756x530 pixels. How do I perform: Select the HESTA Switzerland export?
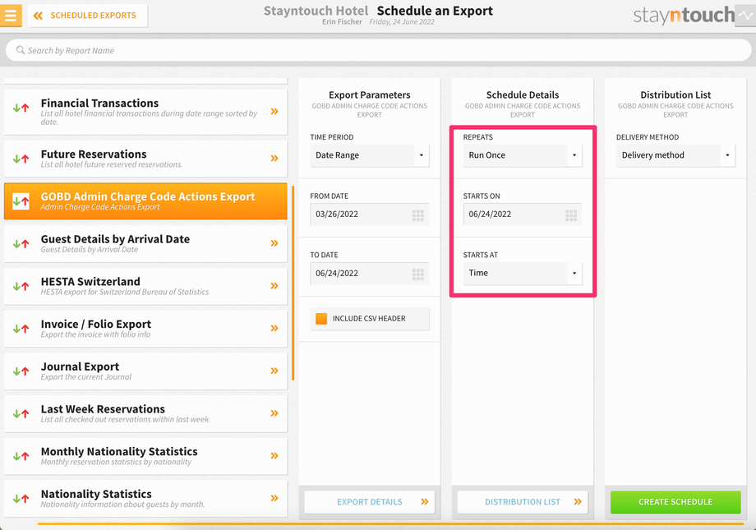[145, 286]
